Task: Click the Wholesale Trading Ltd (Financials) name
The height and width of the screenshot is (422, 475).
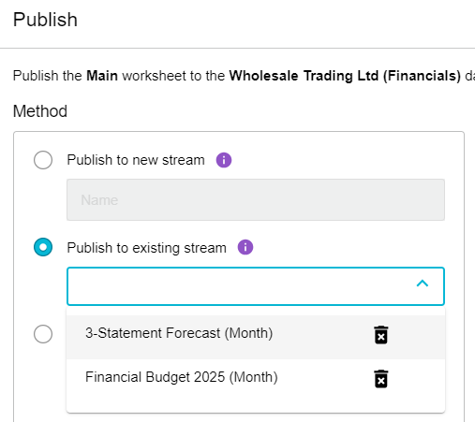Action: coord(345,76)
